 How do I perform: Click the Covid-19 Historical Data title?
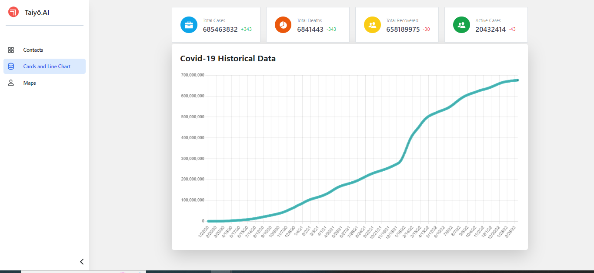click(228, 58)
